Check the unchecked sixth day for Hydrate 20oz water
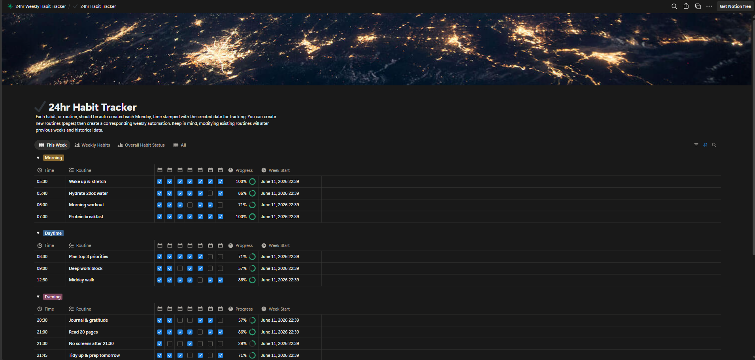The width and height of the screenshot is (755, 360). [210, 193]
